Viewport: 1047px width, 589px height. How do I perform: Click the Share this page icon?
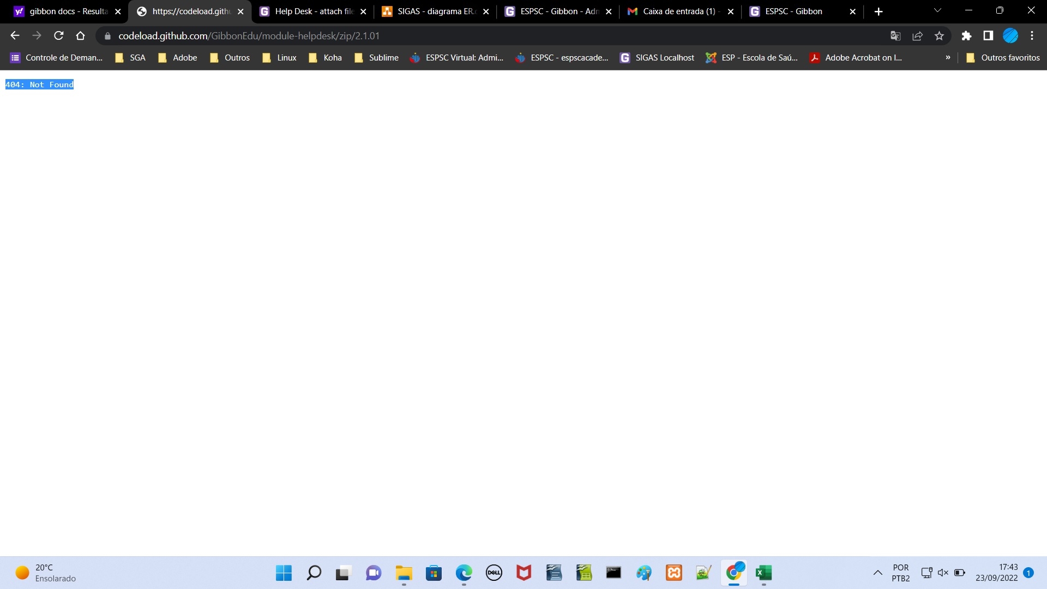917,36
